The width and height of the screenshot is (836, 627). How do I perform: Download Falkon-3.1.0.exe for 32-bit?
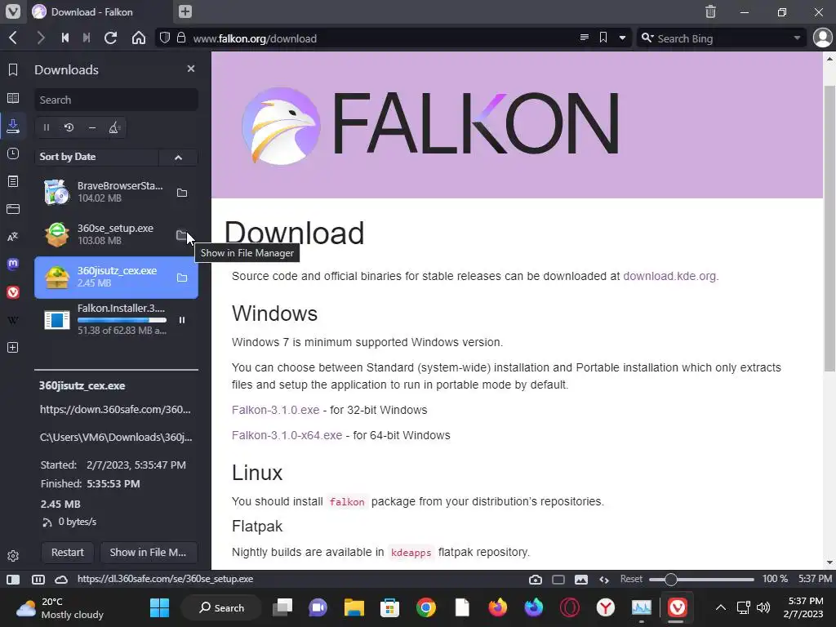pyautogui.click(x=275, y=410)
